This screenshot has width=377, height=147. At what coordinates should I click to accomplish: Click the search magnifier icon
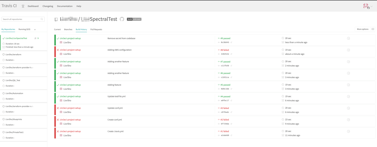(x=42, y=19)
